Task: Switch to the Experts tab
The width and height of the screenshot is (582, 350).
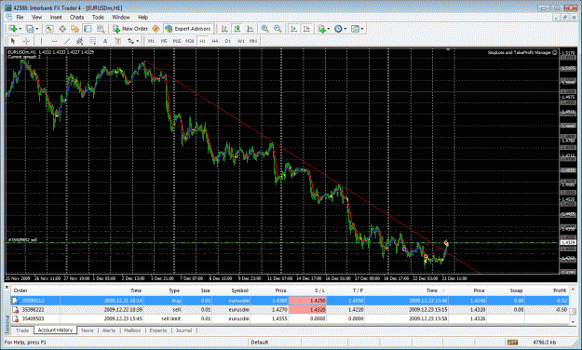Action: [x=158, y=330]
